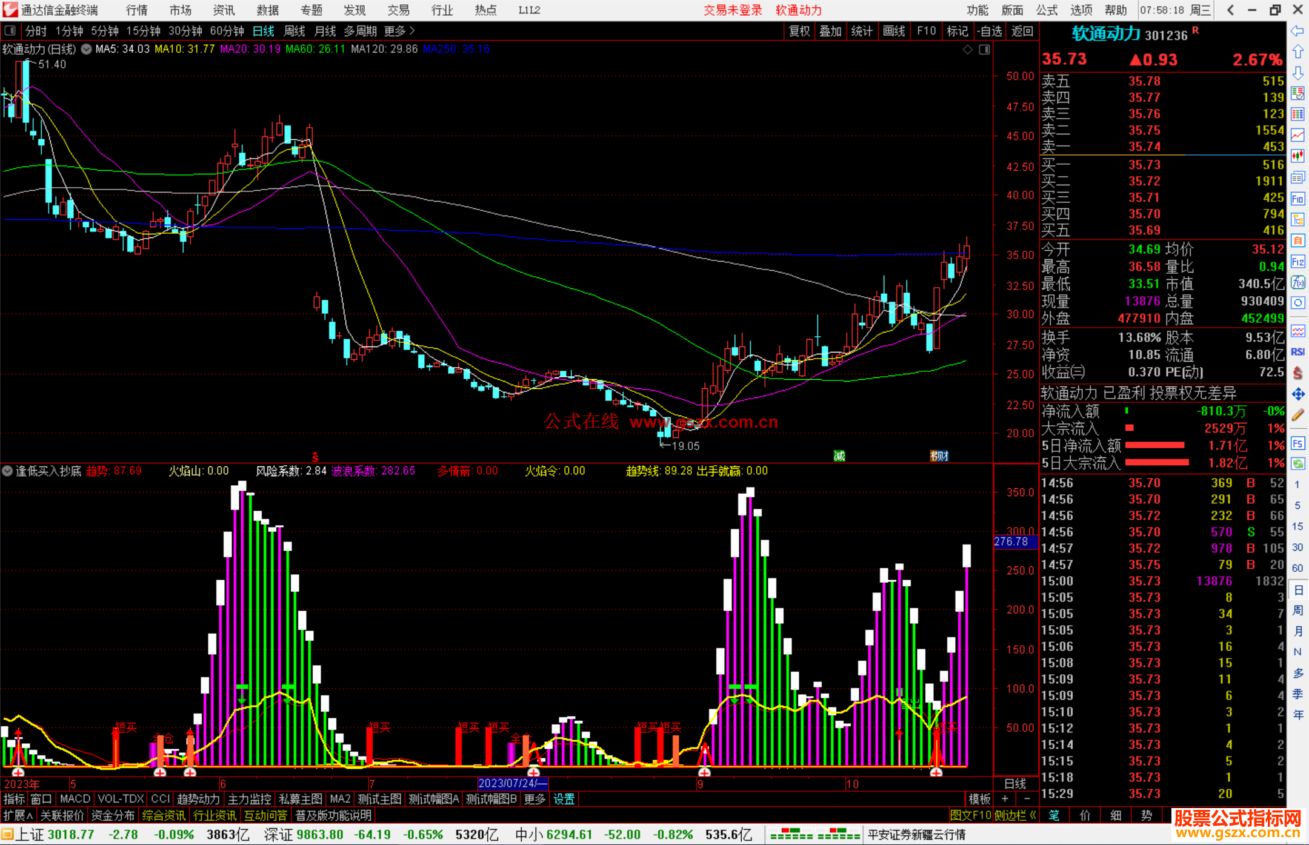The image size is (1309, 845).
Task: Select the pencil drawing tool icon
Action: (1297, 416)
